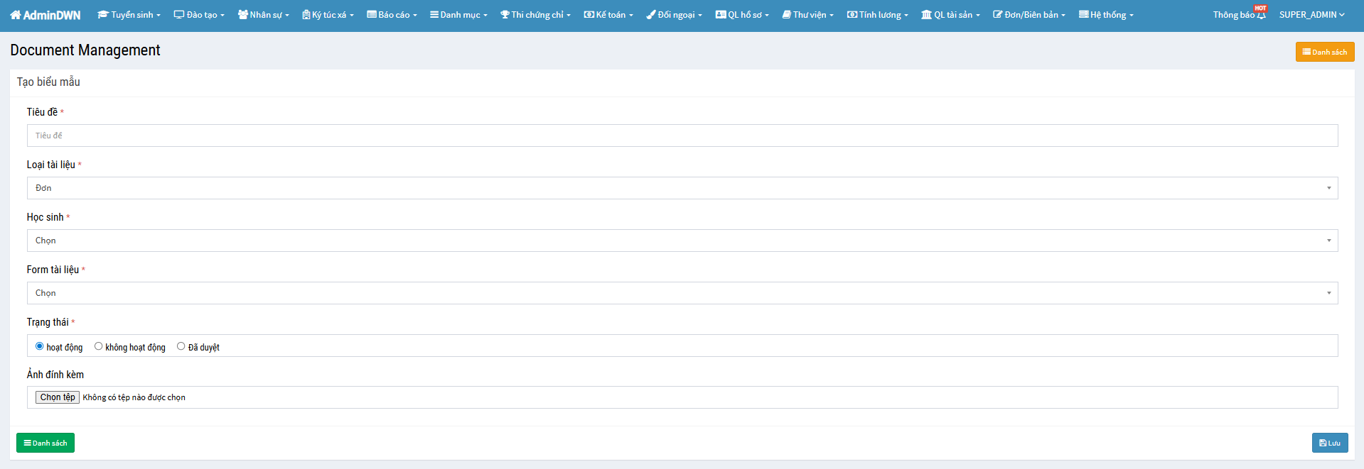Click the orange Danh sách button
The height and width of the screenshot is (469, 1364).
click(1324, 52)
